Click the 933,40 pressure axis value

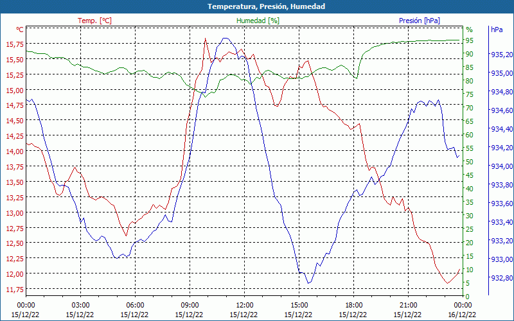coord(502,222)
